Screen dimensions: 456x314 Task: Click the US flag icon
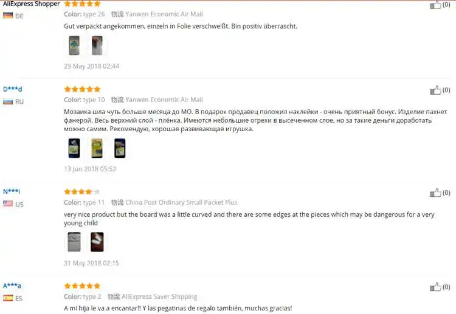(8, 204)
